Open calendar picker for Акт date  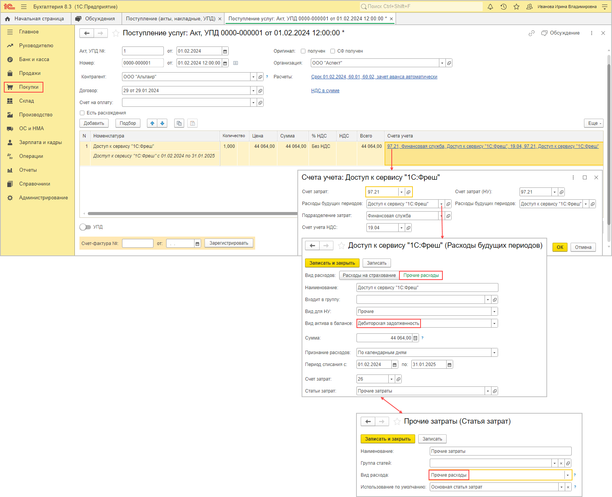(225, 51)
